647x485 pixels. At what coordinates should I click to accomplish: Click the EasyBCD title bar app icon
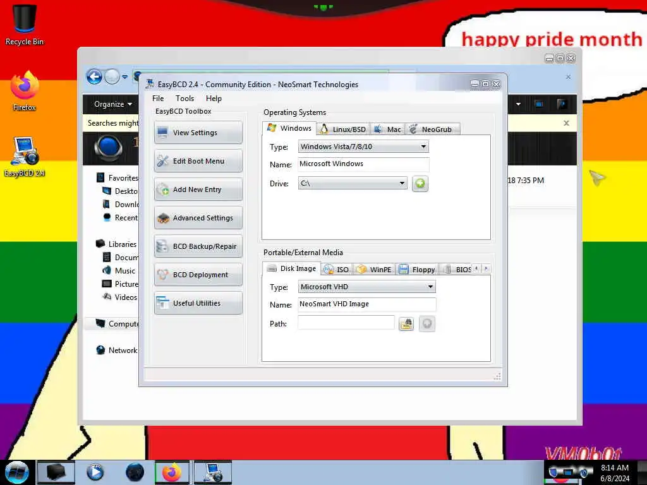[x=149, y=84]
